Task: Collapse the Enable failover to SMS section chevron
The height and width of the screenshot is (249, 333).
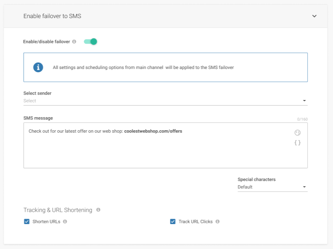Action: coord(314,16)
